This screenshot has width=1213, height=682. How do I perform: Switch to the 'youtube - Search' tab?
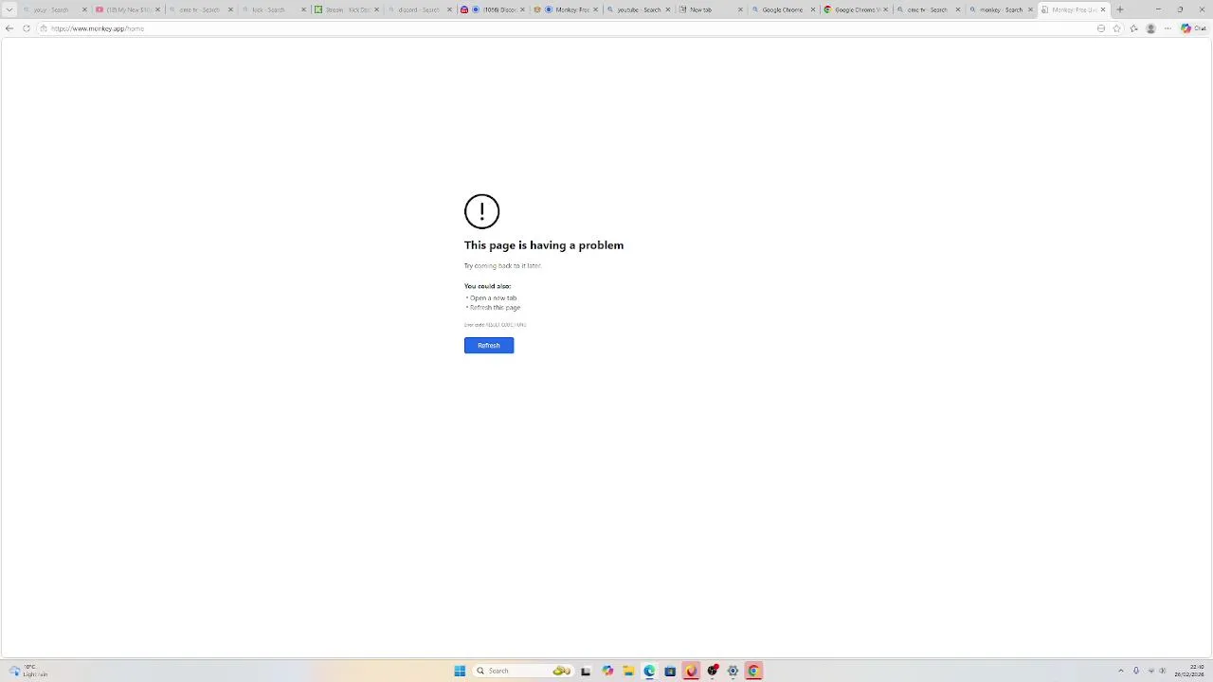pos(638,9)
